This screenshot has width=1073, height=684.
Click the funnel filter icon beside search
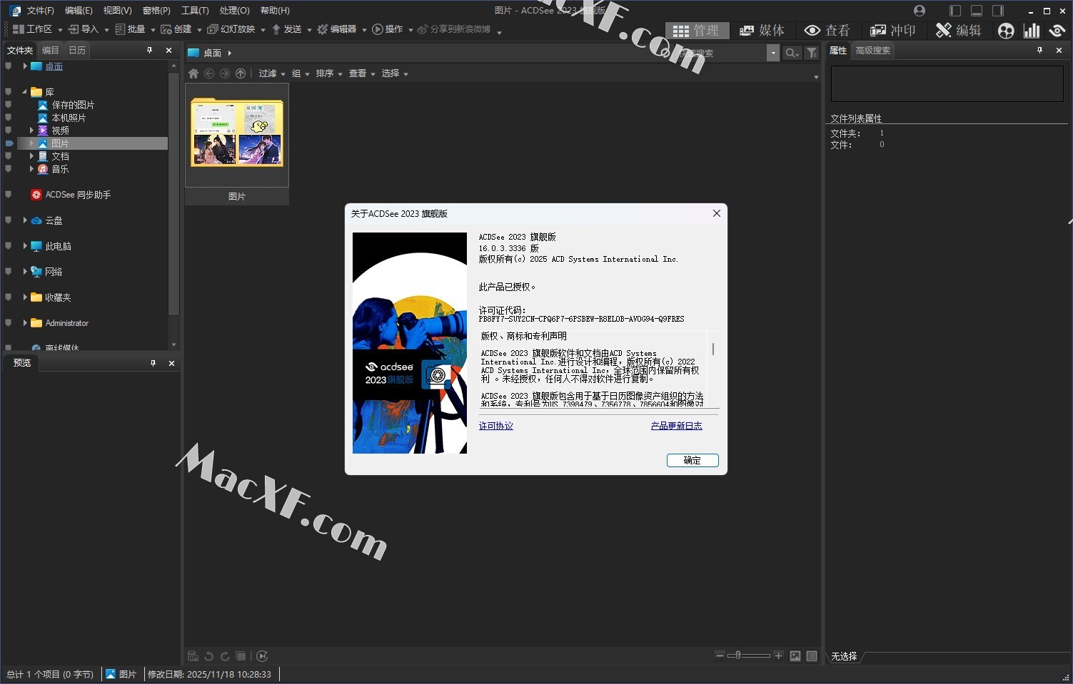pos(812,53)
